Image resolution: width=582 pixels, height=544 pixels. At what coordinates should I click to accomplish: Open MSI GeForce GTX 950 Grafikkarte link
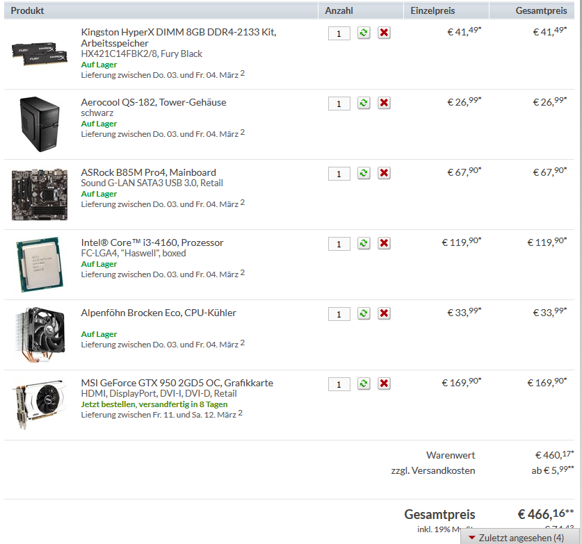coord(177,383)
